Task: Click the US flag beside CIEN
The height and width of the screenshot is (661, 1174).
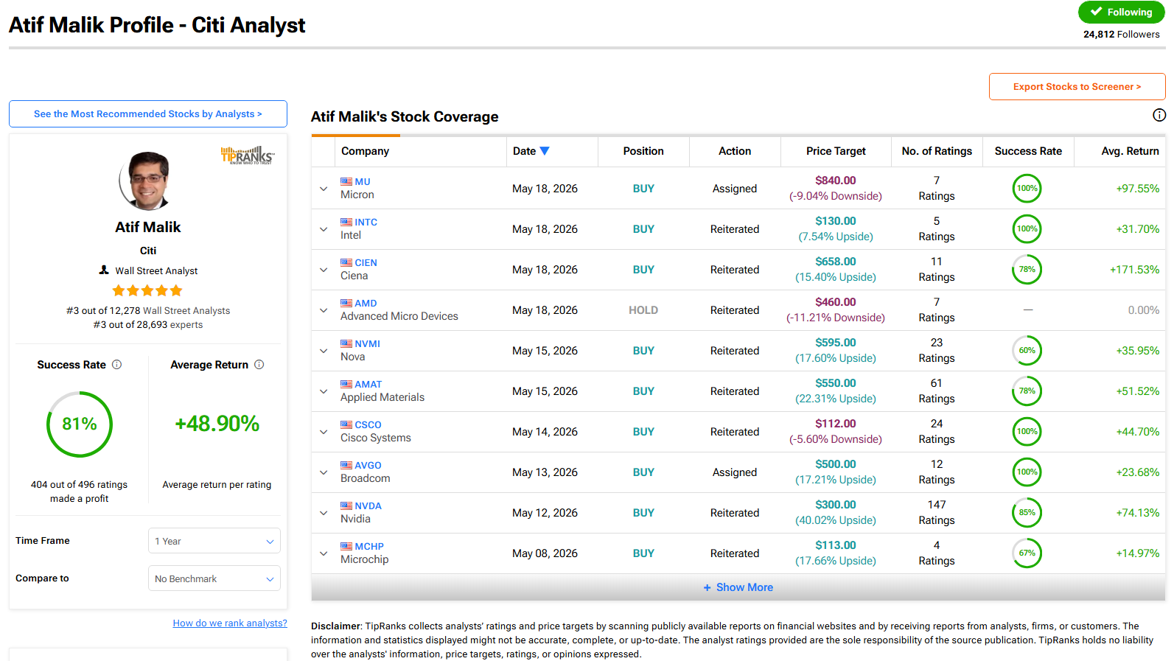Action: [346, 262]
